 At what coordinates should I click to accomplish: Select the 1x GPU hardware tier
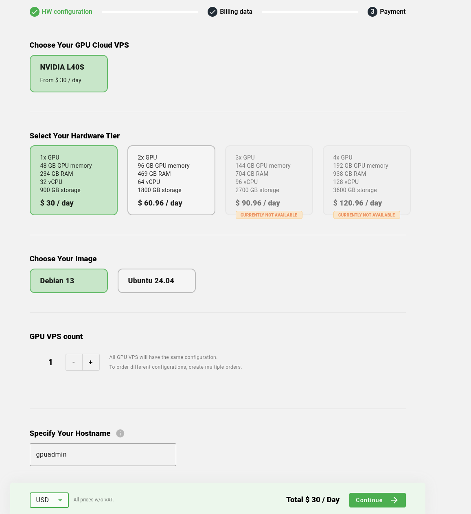point(74,180)
